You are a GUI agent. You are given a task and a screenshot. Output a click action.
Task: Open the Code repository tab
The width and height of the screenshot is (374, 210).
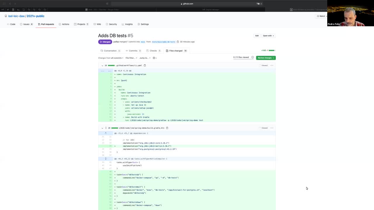point(11,24)
